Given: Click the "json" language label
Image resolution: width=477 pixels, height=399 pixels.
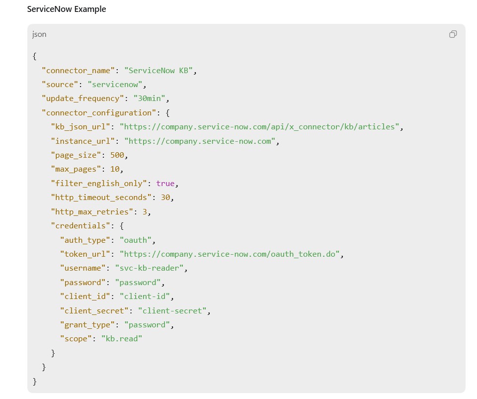Looking at the screenshot, I should [39, 34].
